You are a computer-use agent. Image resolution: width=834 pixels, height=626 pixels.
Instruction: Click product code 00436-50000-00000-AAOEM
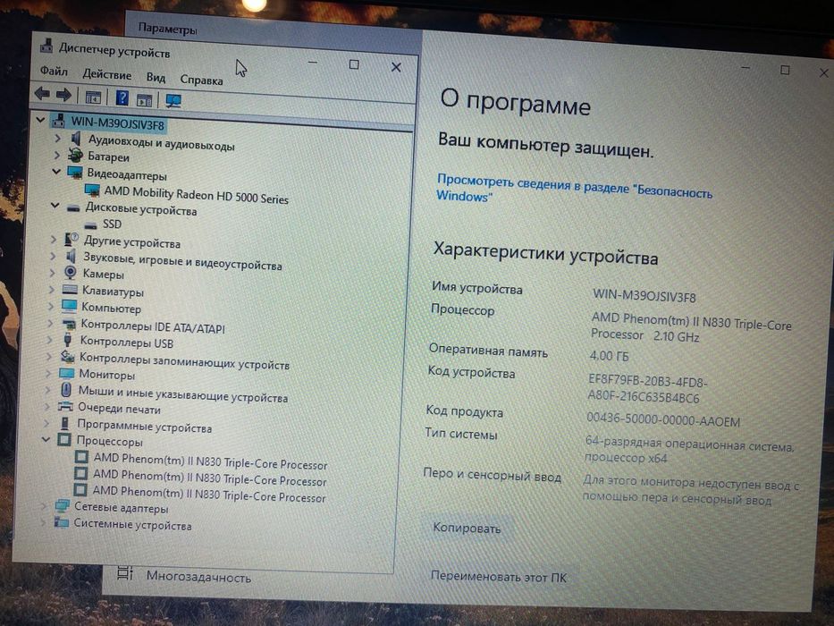click(x=663, y=419)
